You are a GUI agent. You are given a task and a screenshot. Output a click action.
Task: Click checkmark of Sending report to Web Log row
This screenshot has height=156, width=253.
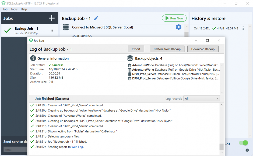(32, 147)
